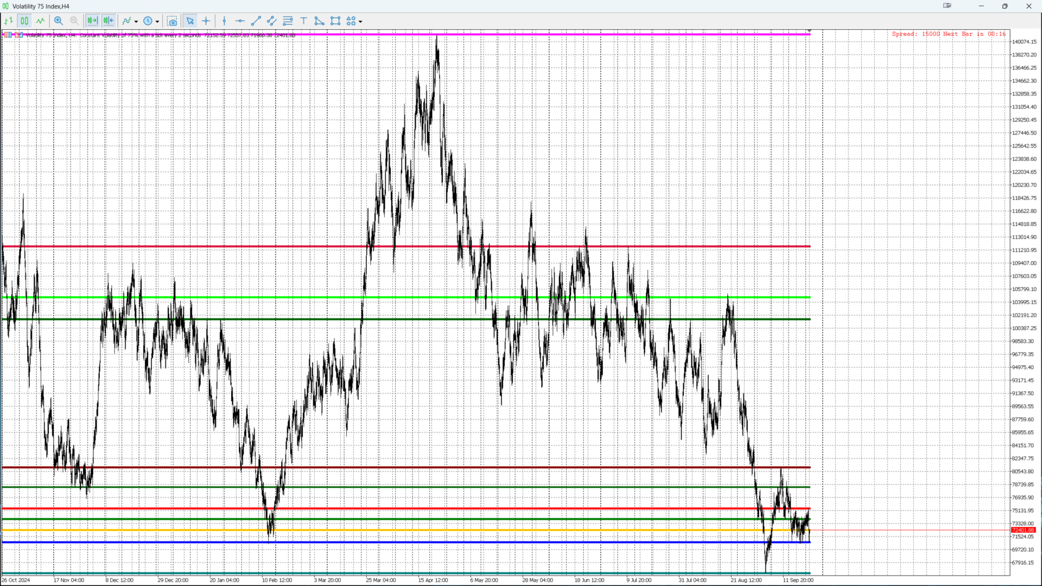The width and height of the screenshot is (1042, 586).
Task: Select the vertical line drawing tool
Action: 224,21
